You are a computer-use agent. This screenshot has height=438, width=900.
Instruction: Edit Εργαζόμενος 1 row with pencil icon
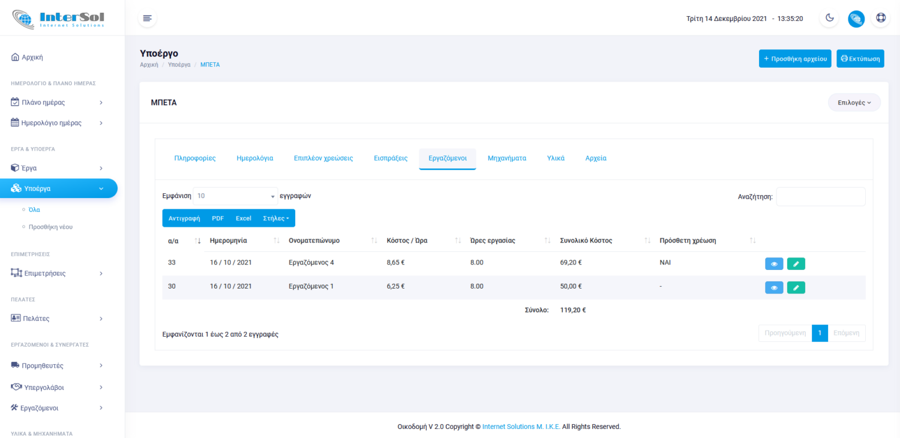click(x=796, y=287)
